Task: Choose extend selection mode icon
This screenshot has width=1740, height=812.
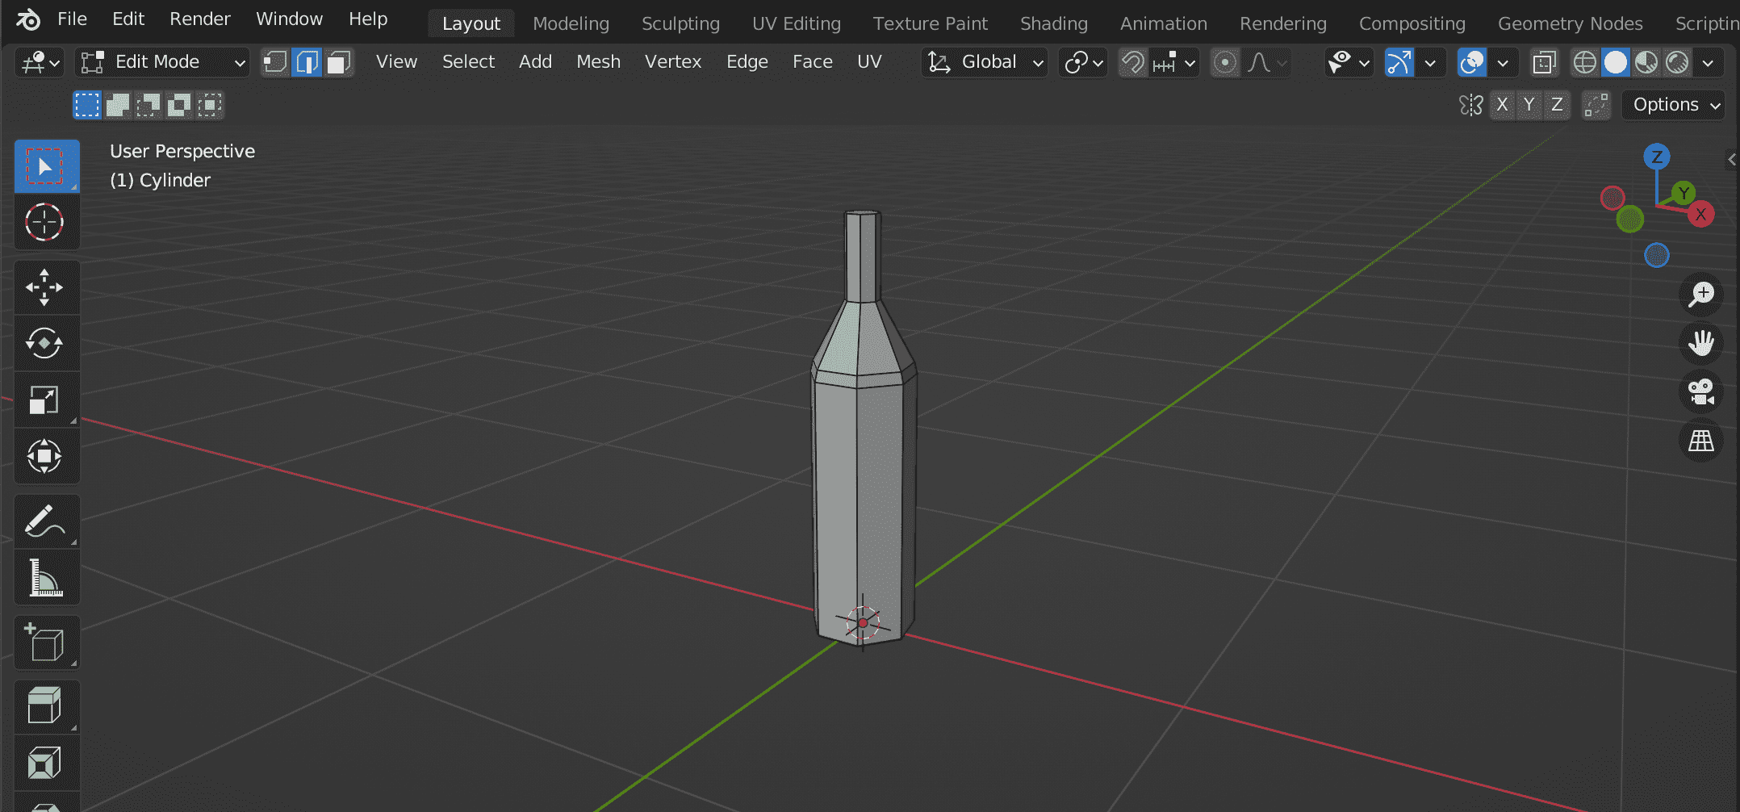Action: click(118, 105)
